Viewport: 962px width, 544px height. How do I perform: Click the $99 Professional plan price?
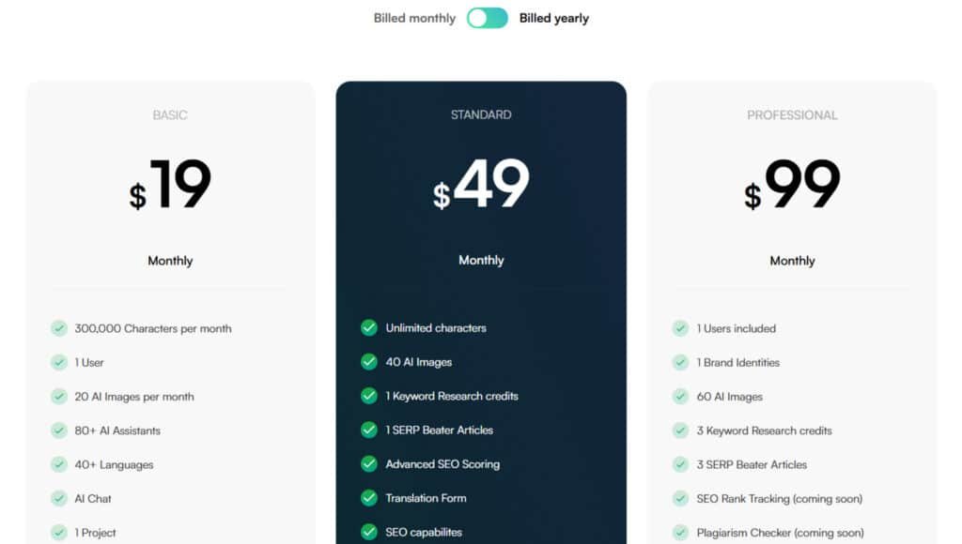pos(792,186)
